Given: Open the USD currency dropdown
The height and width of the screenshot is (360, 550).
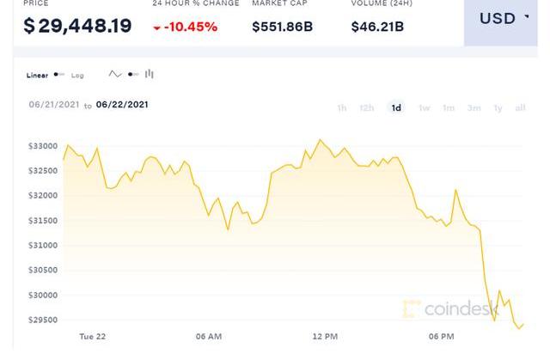Looking at the screenshot, I should (x=504, y=18).
